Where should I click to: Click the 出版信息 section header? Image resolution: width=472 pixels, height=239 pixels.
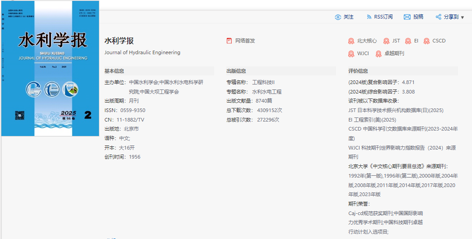pyautogui.click(x=236, y=71)
